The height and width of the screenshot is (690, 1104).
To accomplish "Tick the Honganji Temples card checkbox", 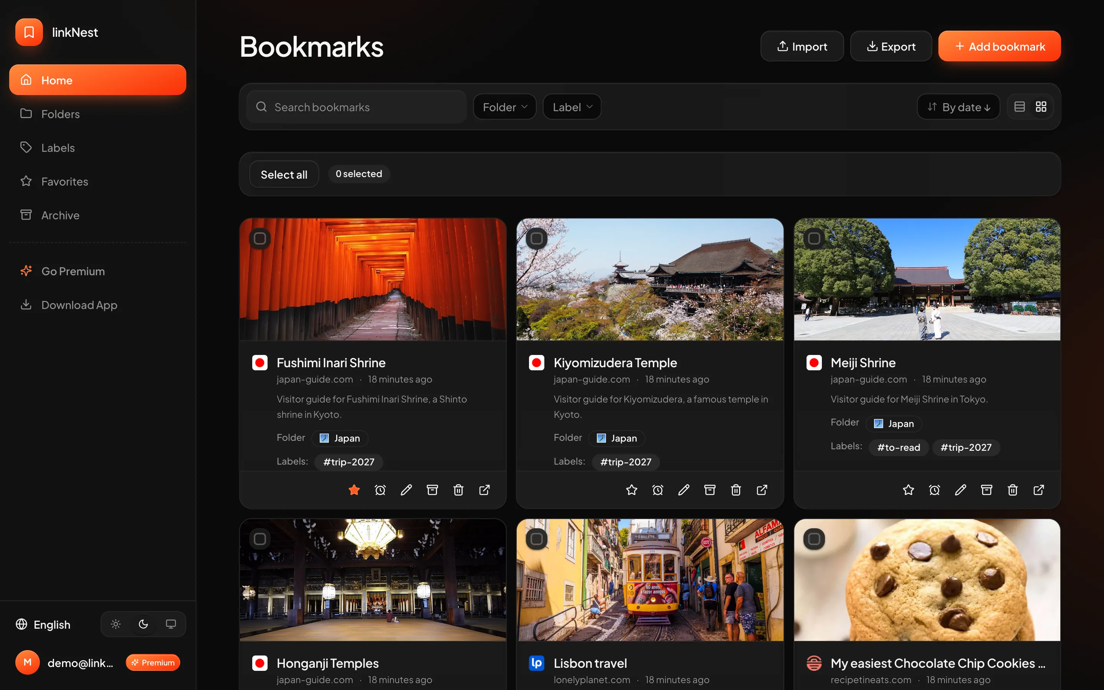I will click(x=260, y=539).
